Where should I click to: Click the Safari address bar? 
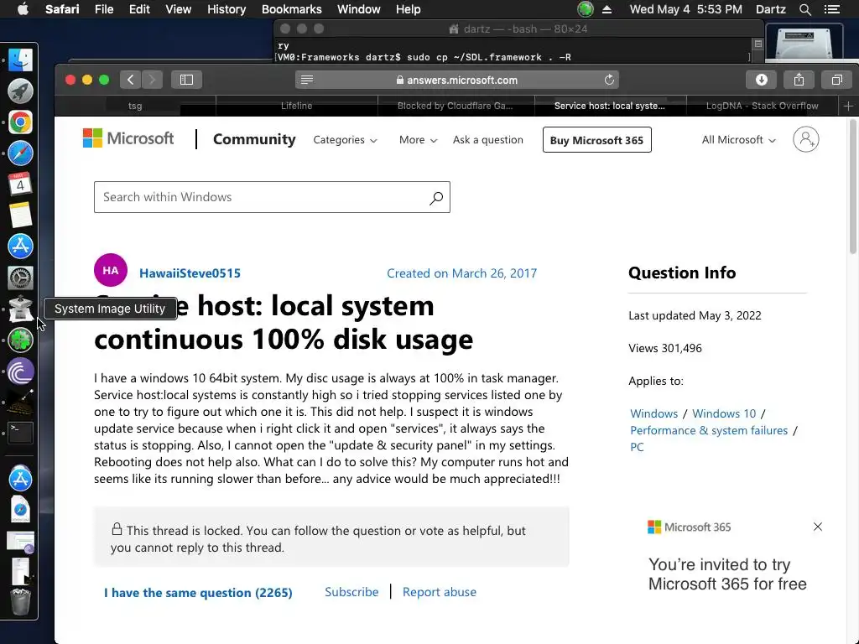(456, 80)
